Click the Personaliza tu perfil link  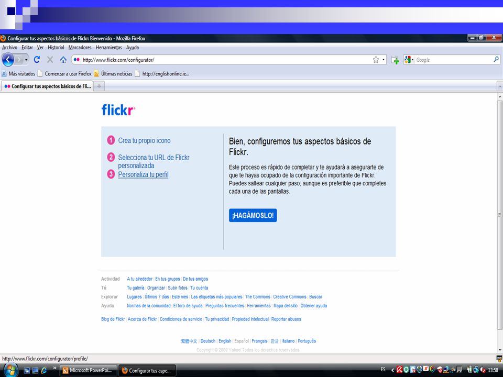pyautogui.click(x=143, y=174)
